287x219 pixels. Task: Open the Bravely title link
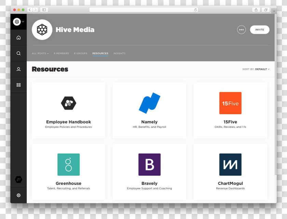pos(149,184)
